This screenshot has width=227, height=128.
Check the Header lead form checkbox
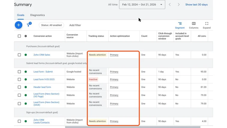pyautogui.click(x=19, y=87)
